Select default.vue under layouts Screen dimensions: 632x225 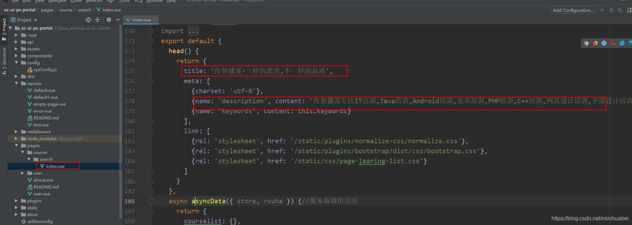point(41,90)
